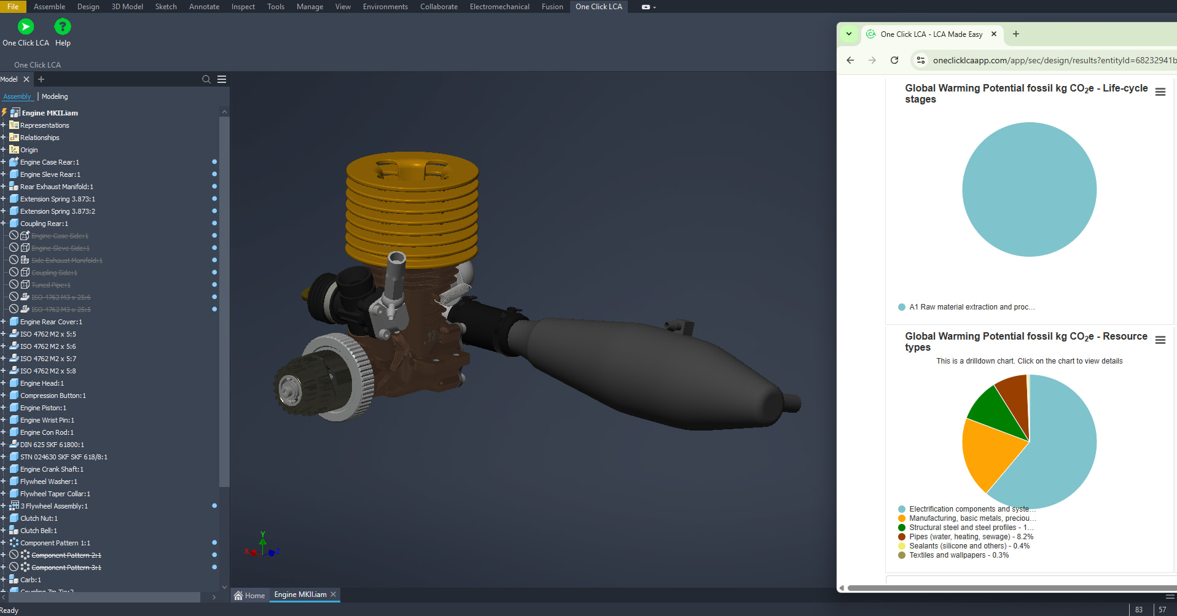Open the model browser hamburger menu
The height and width of the screenshot is (616, 1177).
[x=222, y=79]
